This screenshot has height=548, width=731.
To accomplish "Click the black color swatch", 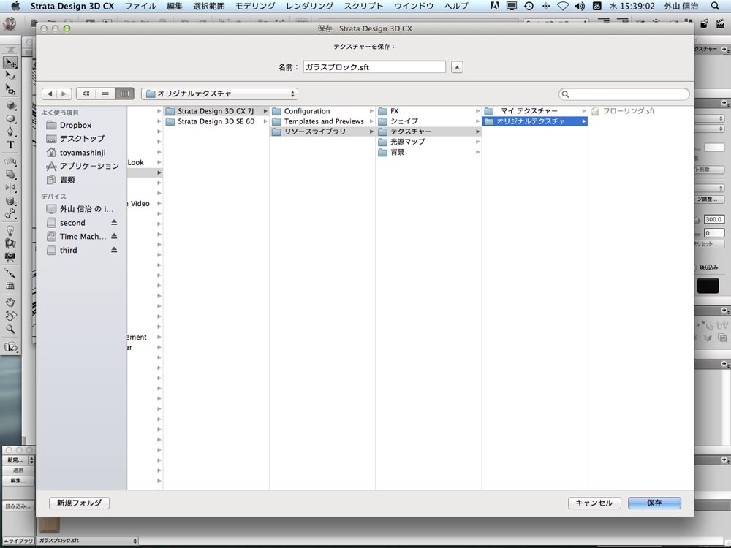I will [708, 286].
